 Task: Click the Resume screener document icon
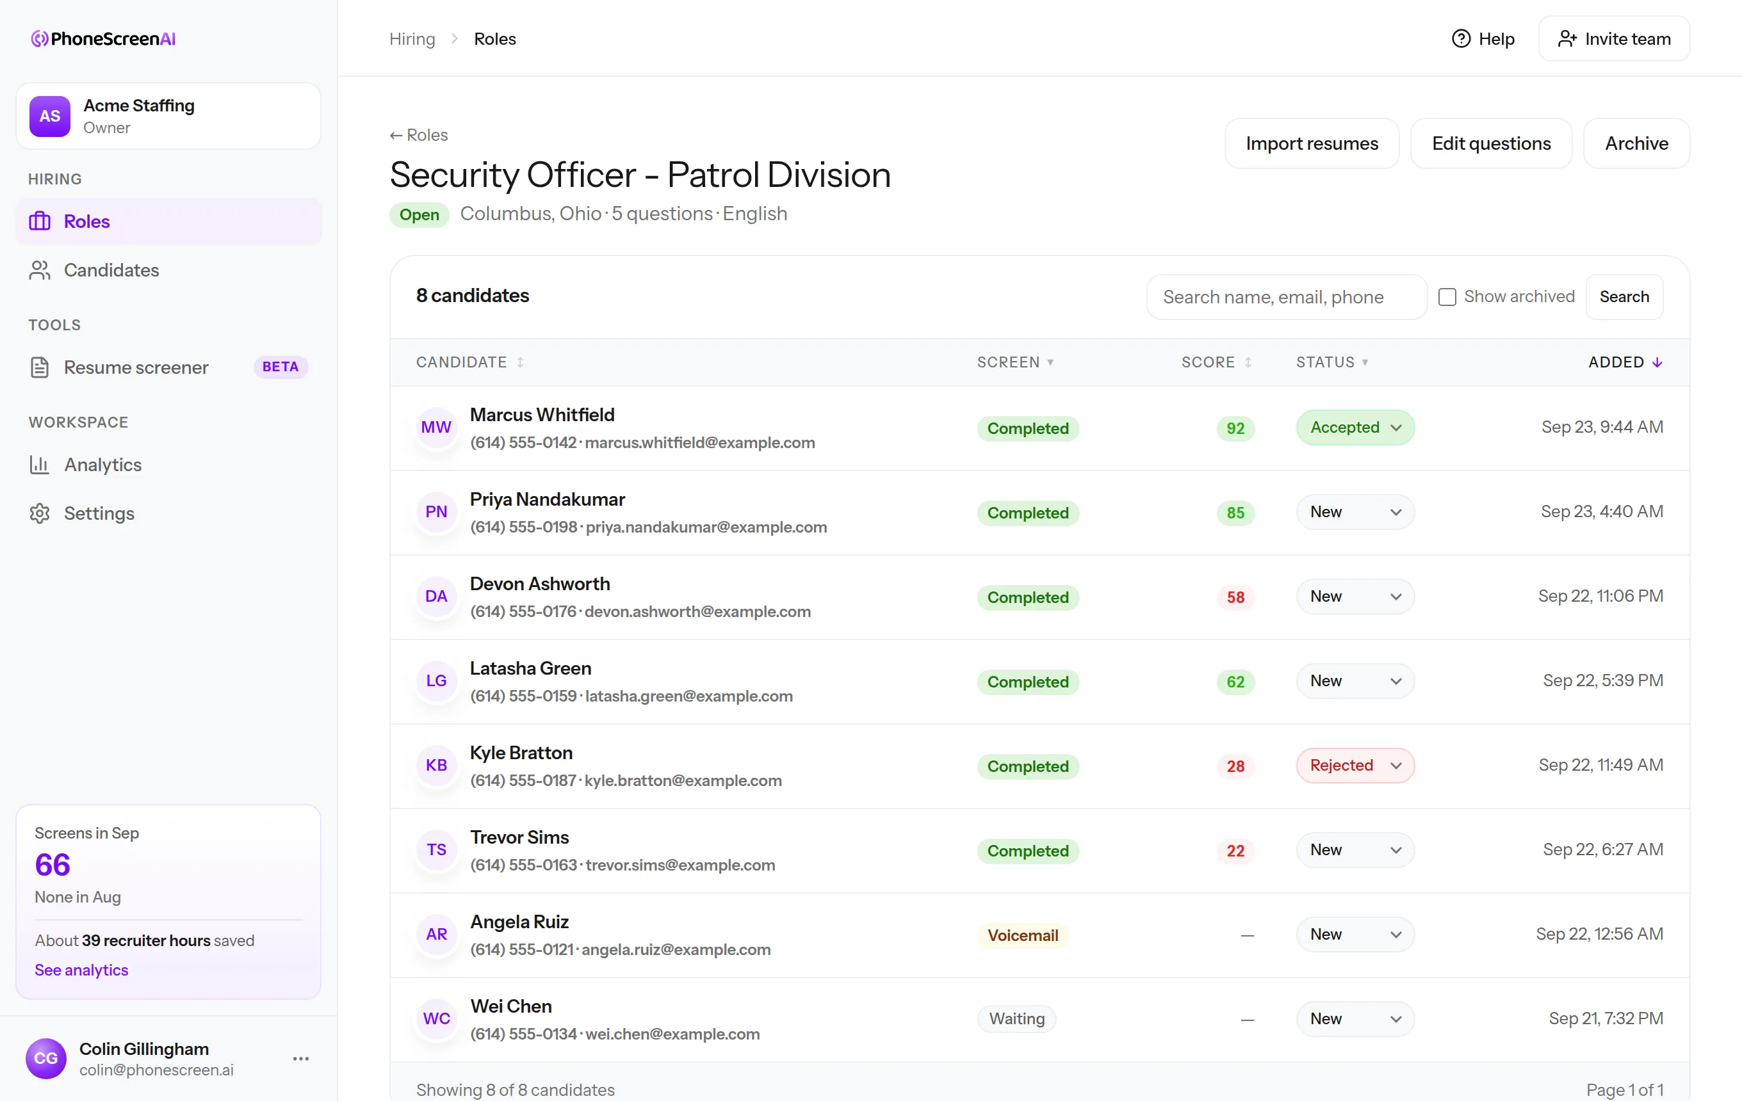40,367
